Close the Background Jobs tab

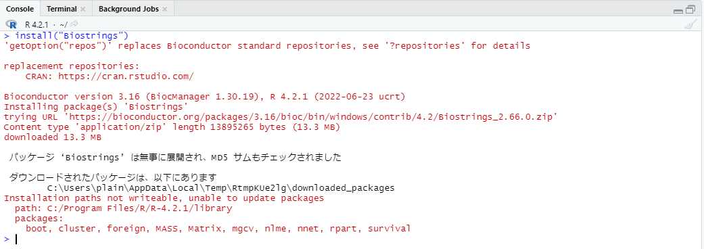click(165, 9)
